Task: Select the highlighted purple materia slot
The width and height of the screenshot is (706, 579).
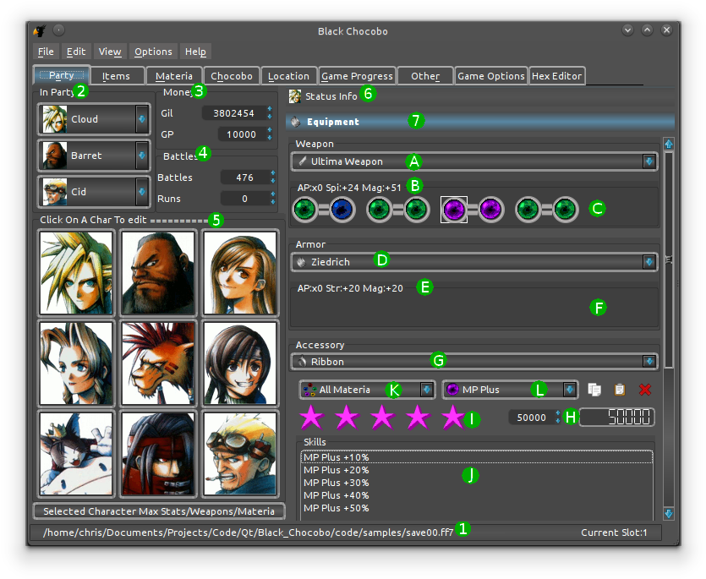Action: point(454,210)
